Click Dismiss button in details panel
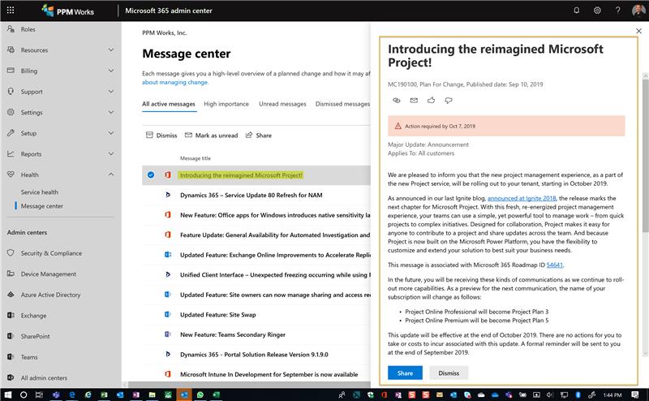The height and width of the screenshot is (401, 649). tap(449, 373)
